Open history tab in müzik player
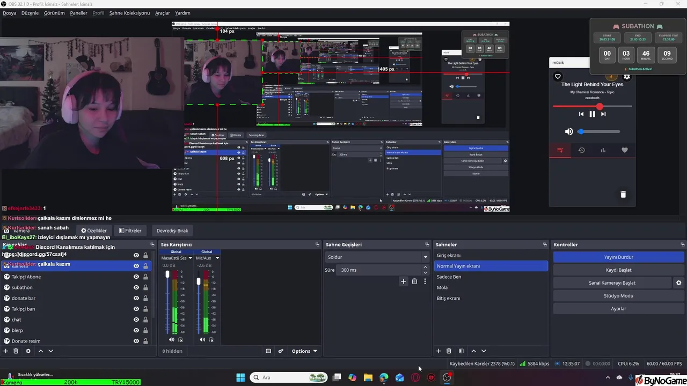 (581, 150)
